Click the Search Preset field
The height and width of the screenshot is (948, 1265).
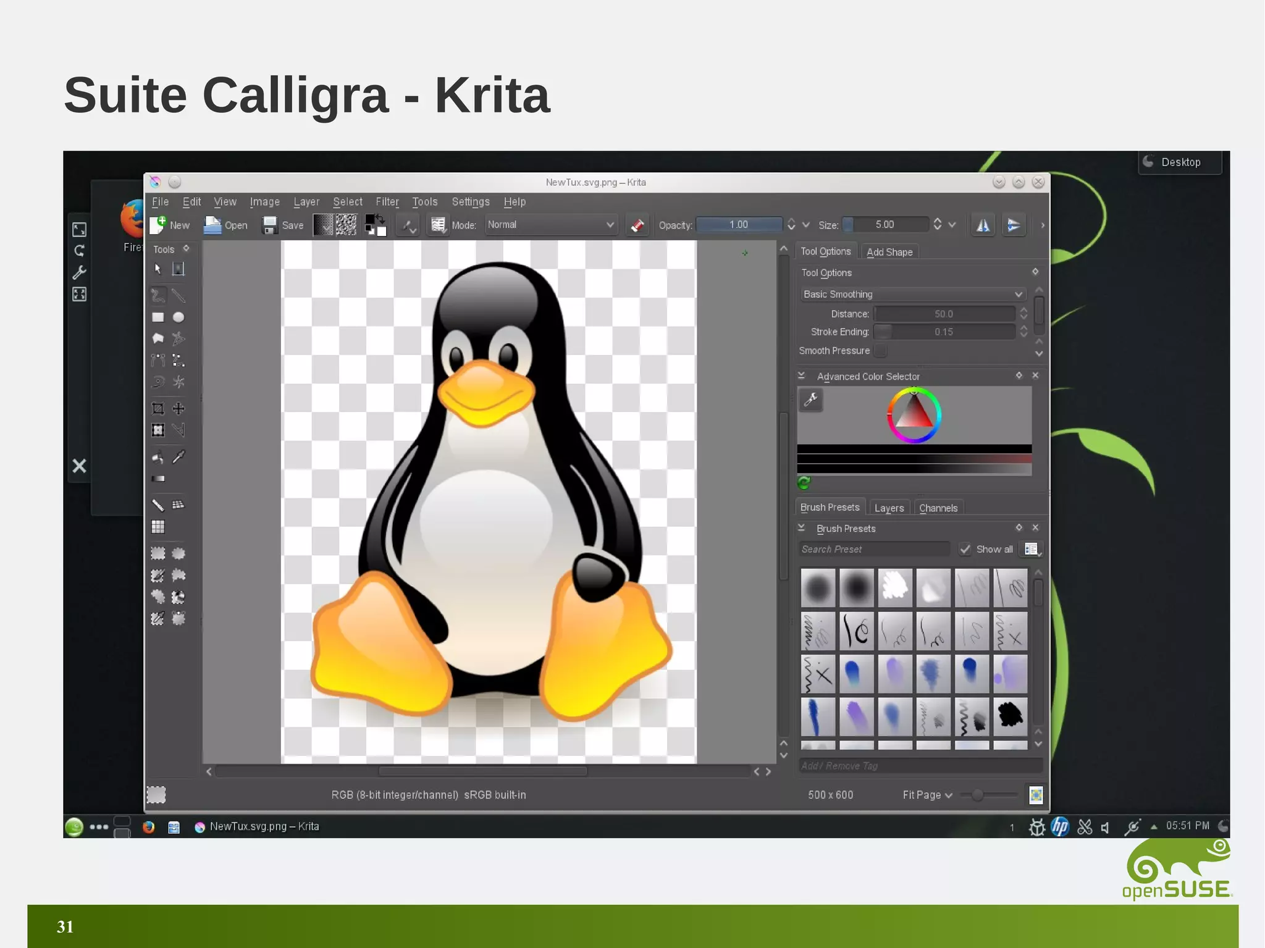874,549
